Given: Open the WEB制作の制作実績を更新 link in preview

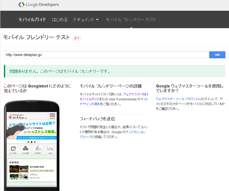Looking at the screenshot, I should click(42, 172).
